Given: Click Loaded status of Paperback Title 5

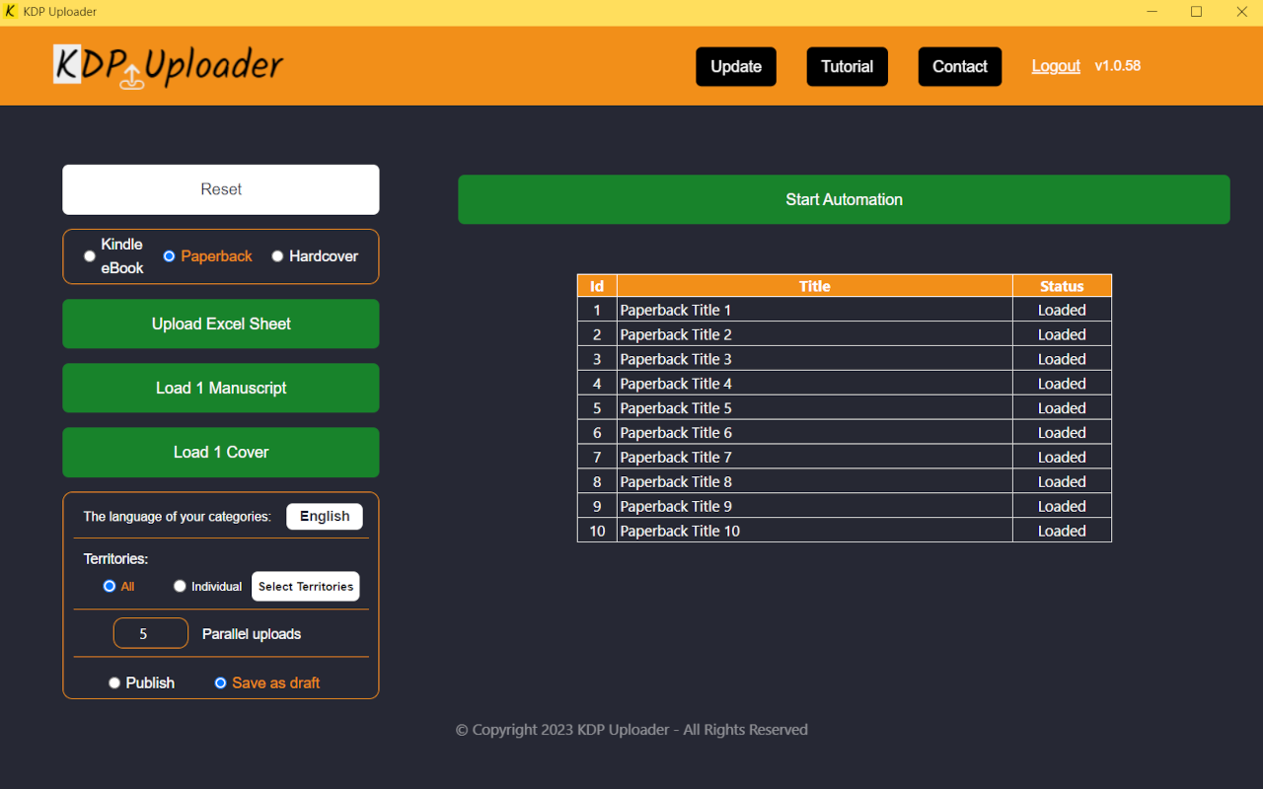Looking at the screenshot, I should coord(1062,408).
